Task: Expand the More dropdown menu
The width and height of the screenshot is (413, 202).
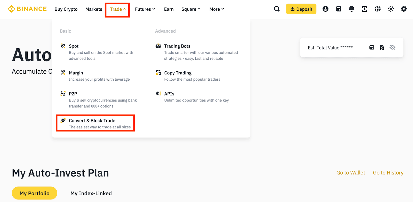Action: [217, 9]
